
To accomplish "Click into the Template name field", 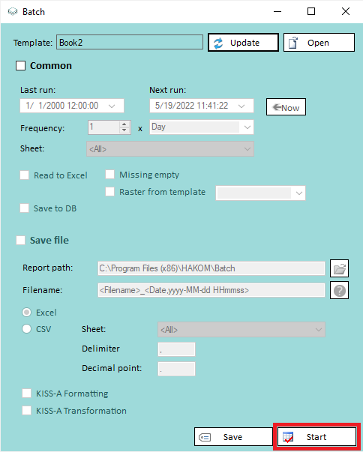I will click(x=130, y=42).
